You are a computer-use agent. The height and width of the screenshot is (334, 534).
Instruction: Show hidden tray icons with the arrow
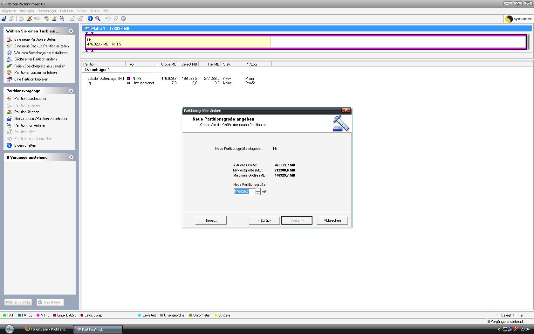point(499,329)
